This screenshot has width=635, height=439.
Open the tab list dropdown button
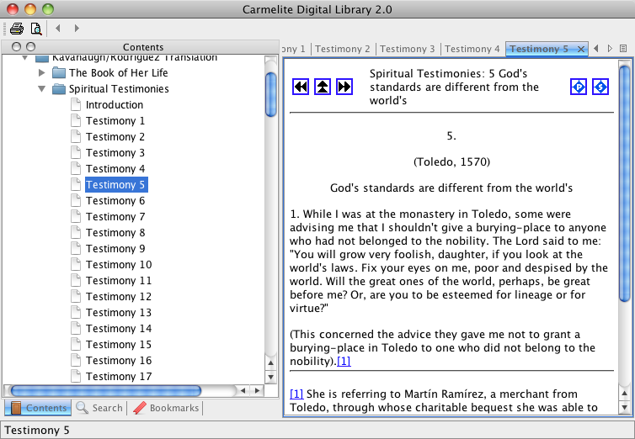click(623, 49)
